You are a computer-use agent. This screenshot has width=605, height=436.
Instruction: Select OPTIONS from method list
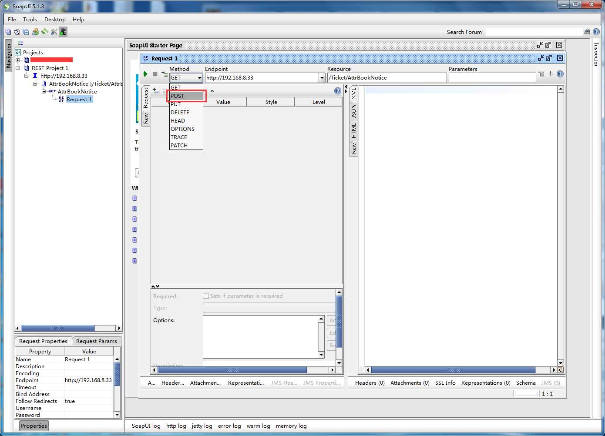(186, 129)
